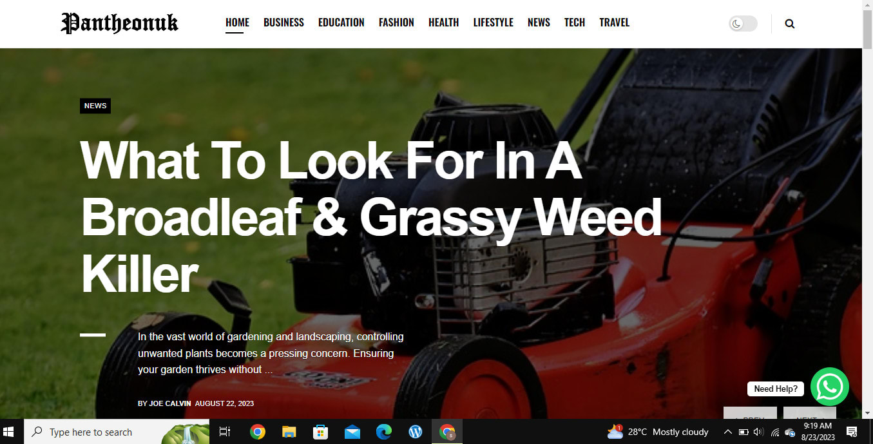Open the Mail app from taskbar

352,432
